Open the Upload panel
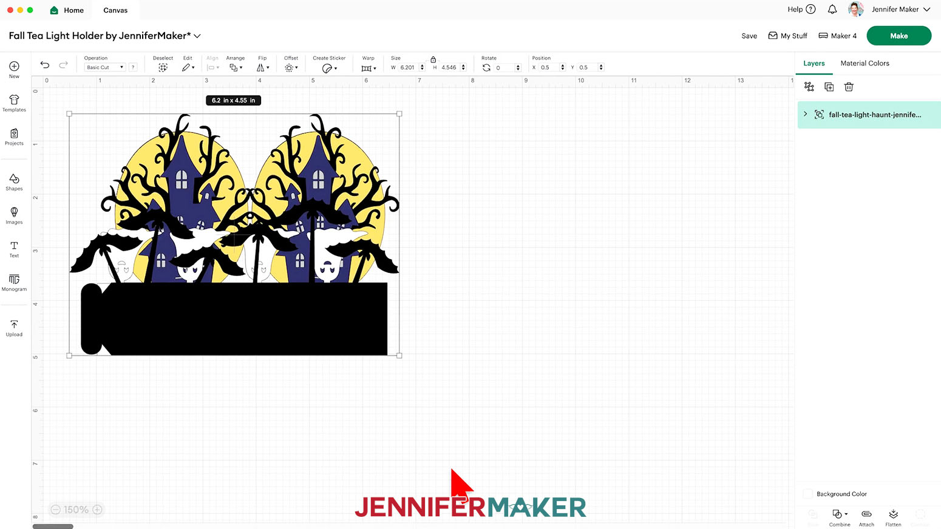 [14, 328]
